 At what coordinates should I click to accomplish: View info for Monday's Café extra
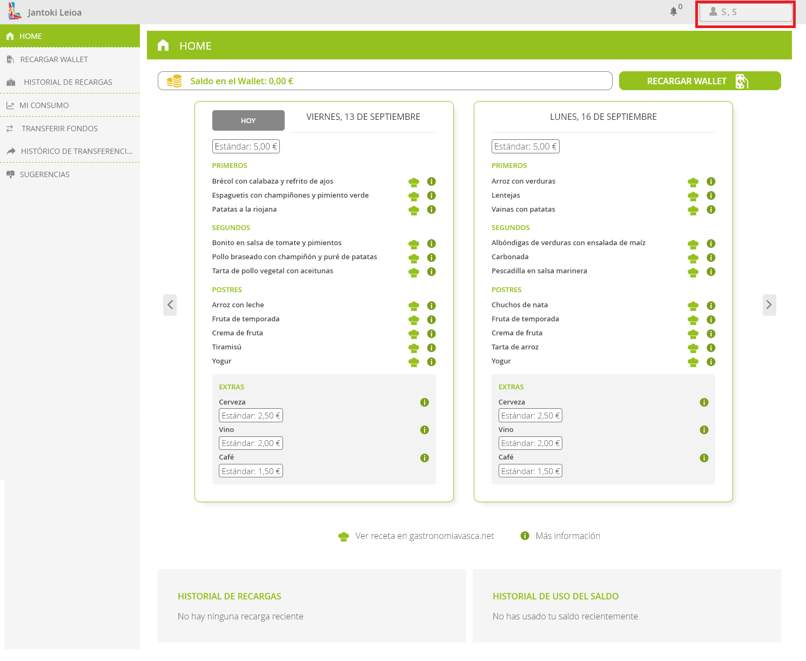pyautogui.click(x=704, y=458)
